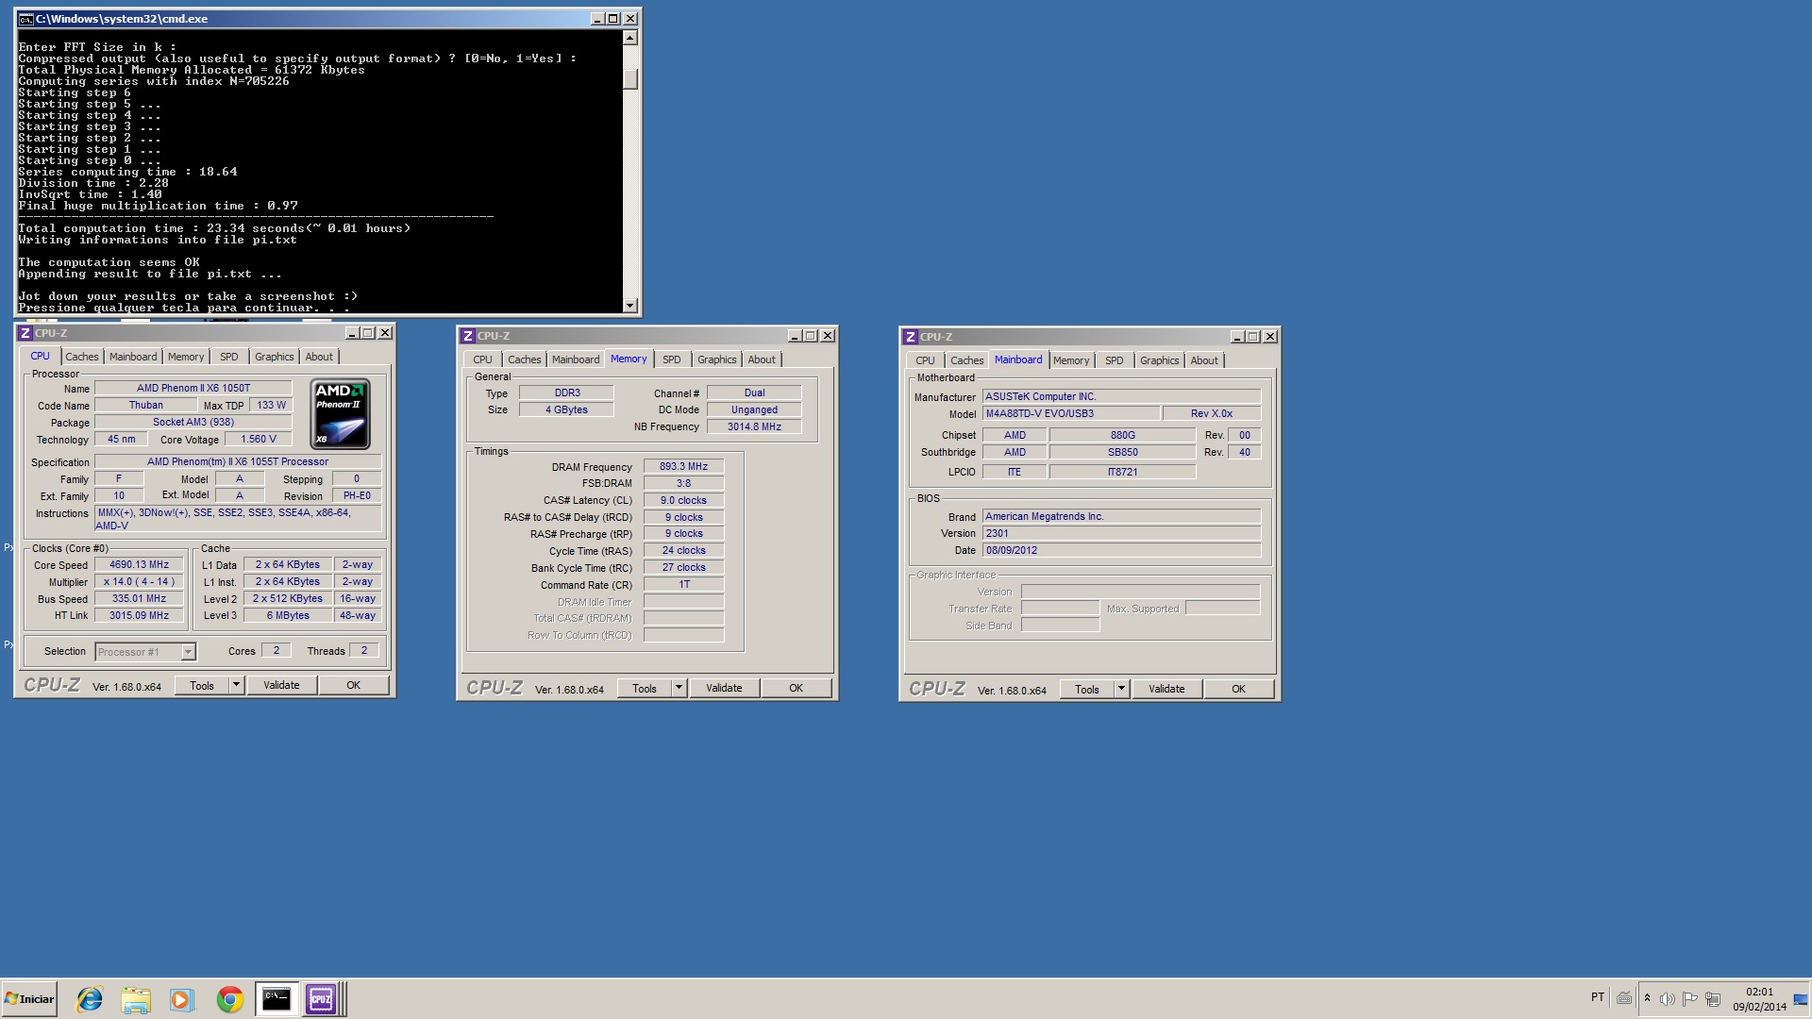This screenshot has width=1812, height=1019.
Task: Open the SPD tab in left CPU-Z window
Action: click(229, 357)
